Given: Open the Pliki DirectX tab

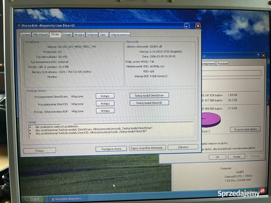Looking at the screenshot, I should point(41,35).
